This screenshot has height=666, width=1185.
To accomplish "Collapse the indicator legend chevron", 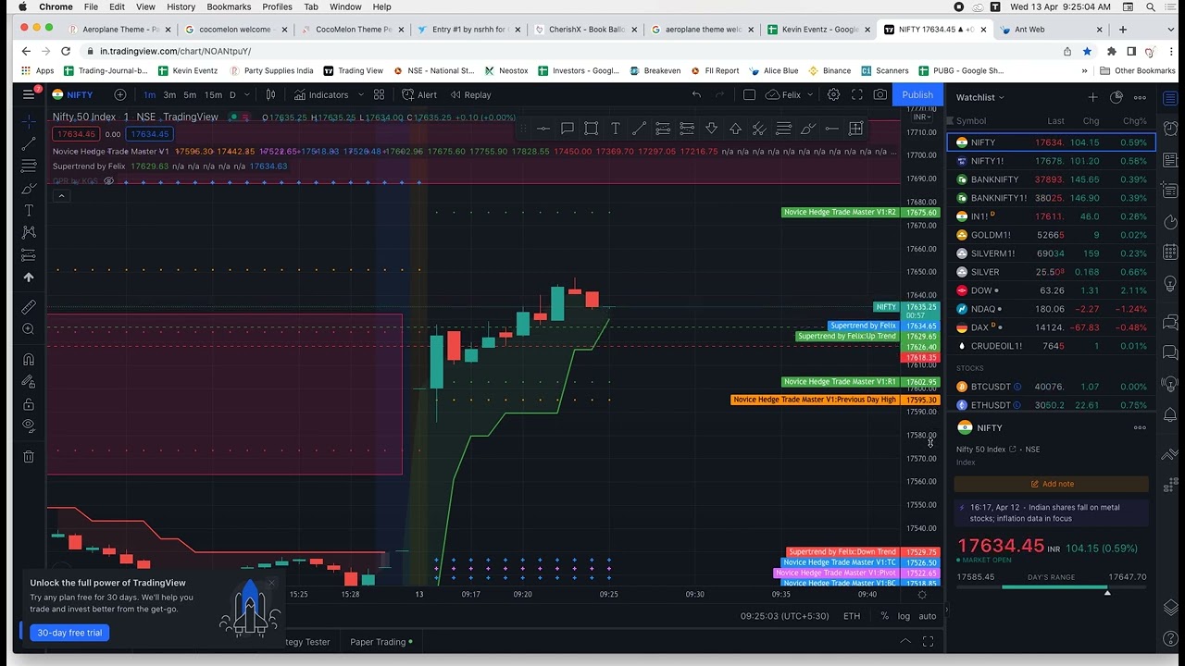I will click(x=60, y=196).
